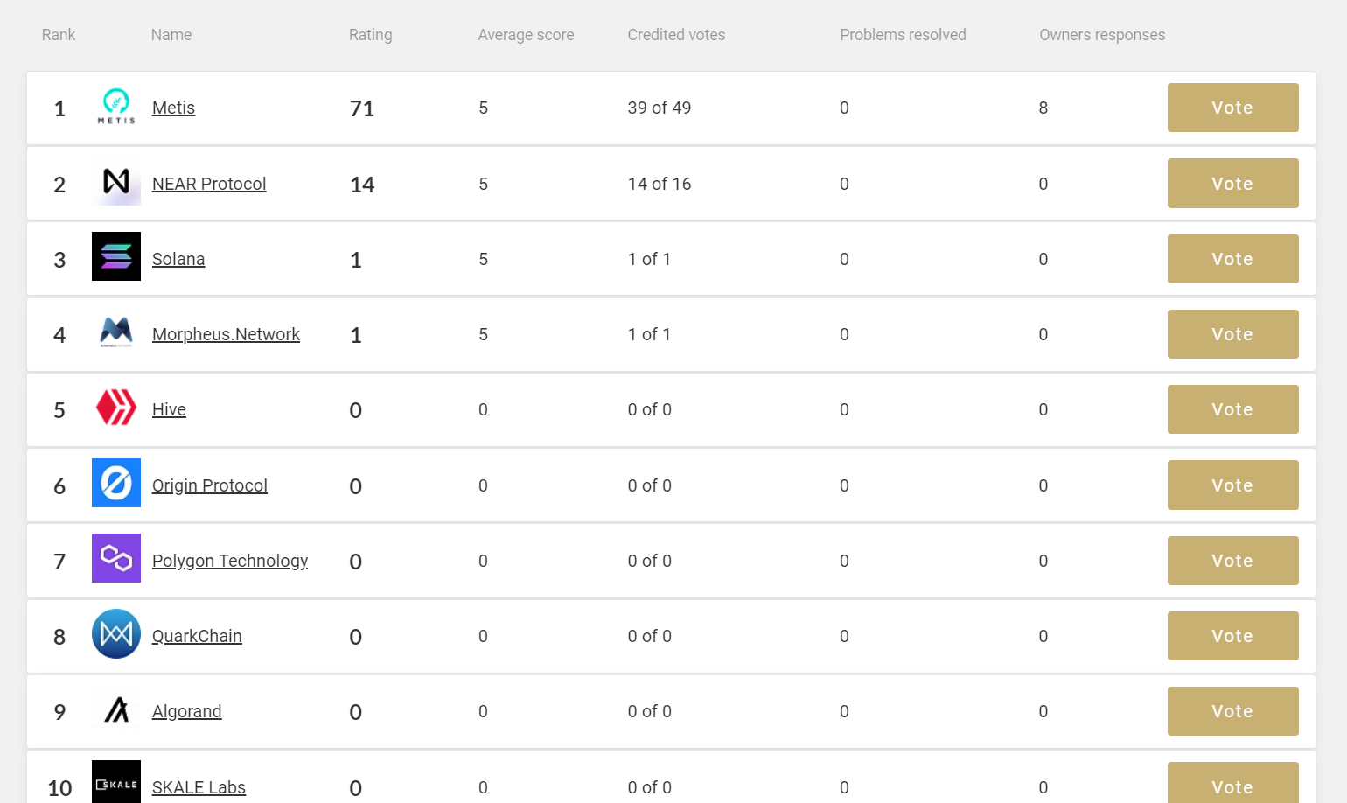Click the Morpheus.Network logo icon
1347x803 pixels.
[116, 333]
